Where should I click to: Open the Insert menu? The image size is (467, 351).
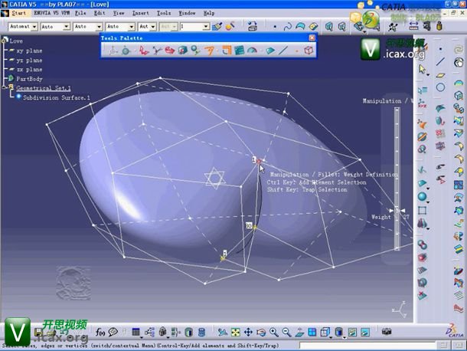[x=141, y=13]
